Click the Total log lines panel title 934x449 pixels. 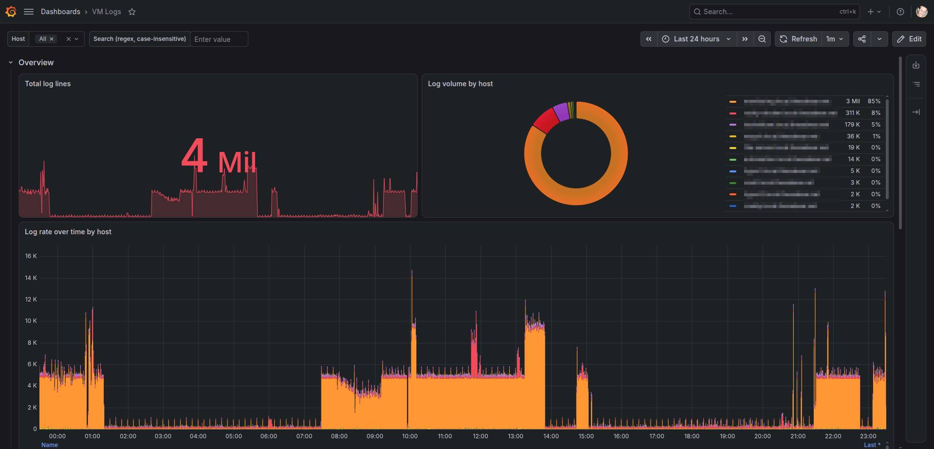pyautogui.click(x=48, y=84)
